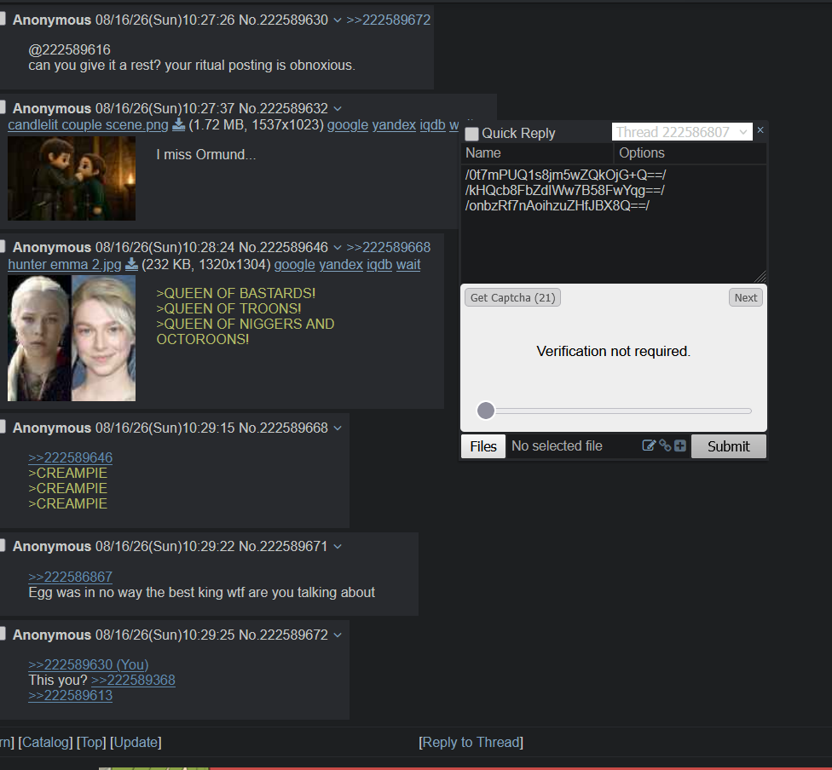Click the chain link icon for file URL
This screenshot has width=832, height=770.
(665, 445)
